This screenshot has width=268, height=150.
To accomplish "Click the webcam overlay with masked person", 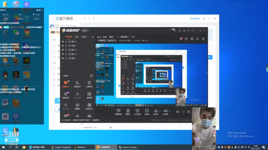I will pyautogui.click(x=204, y=129).
